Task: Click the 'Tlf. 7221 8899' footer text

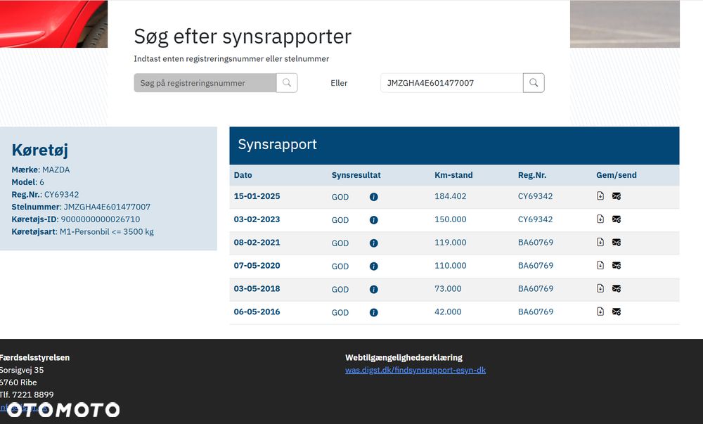Action: coord(27,395)
